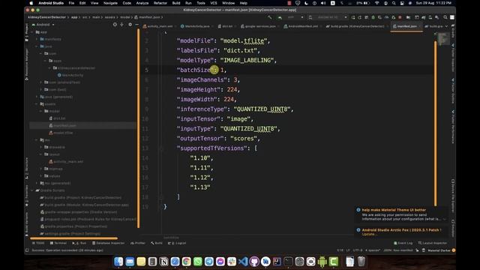The image size is (480, 270).
Task: Expand the manifests folder
Action: 37,39
